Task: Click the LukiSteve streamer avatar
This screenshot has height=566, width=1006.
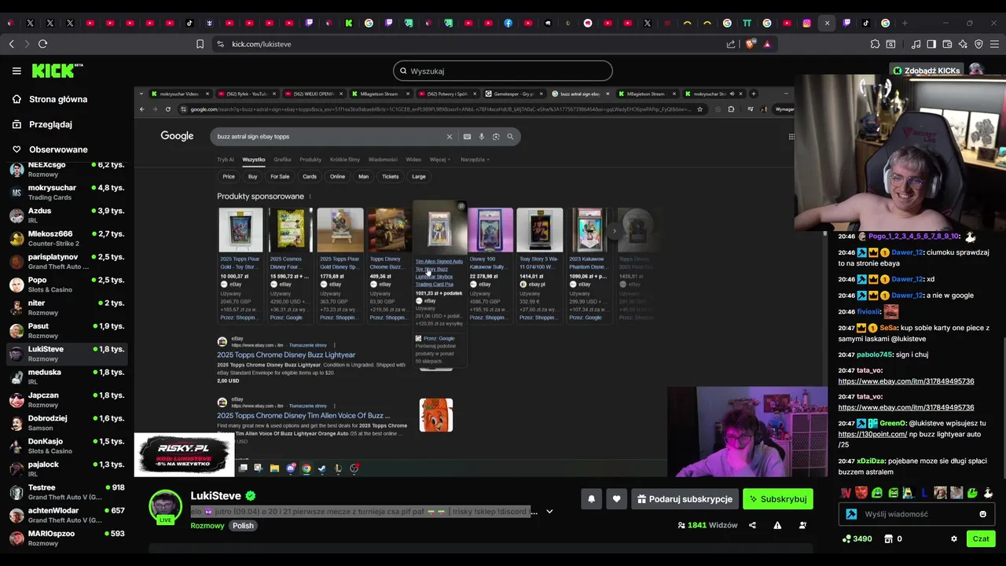Action: click(x=165, y=507)
